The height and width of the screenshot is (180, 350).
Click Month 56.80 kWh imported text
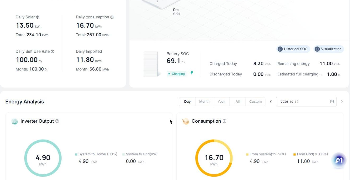(92, 69)
